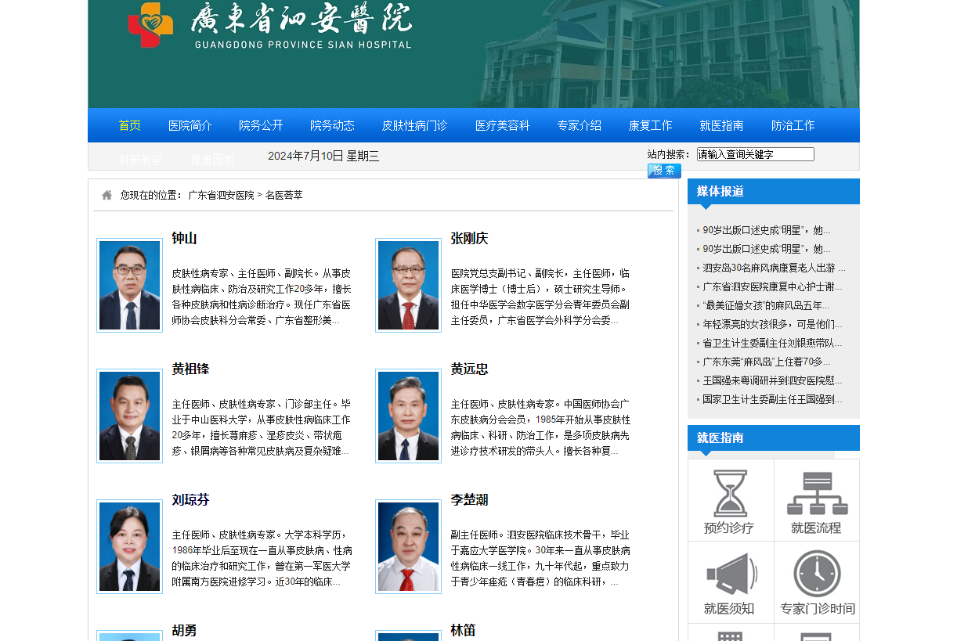Open 科研教学 menu item
Viewport: 975px width, 641px height.
(141, 160)
